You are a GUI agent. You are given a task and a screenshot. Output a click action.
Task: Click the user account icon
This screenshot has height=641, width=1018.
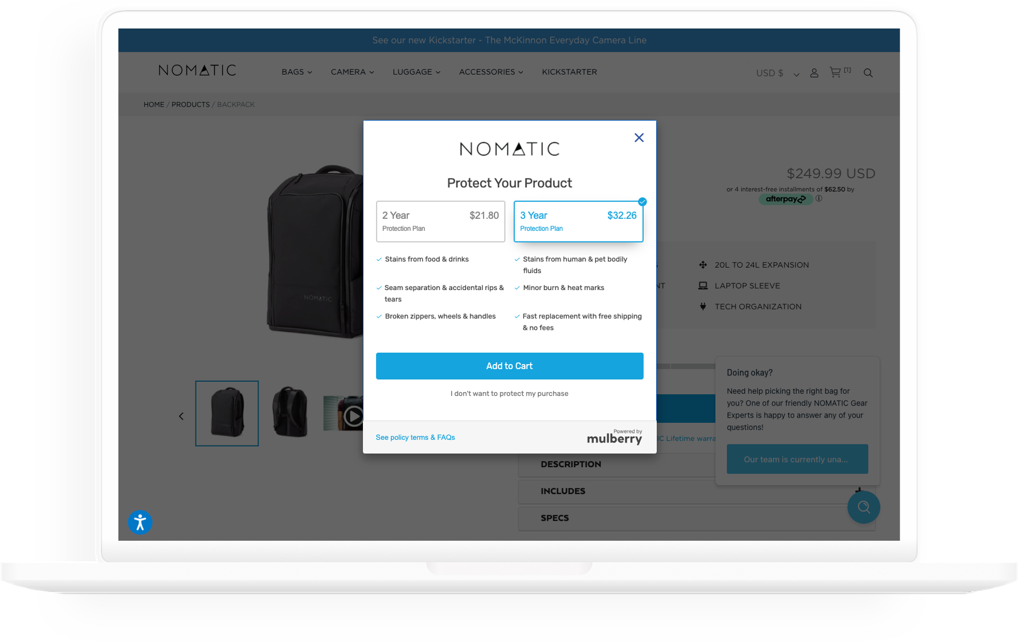[814, 73]
